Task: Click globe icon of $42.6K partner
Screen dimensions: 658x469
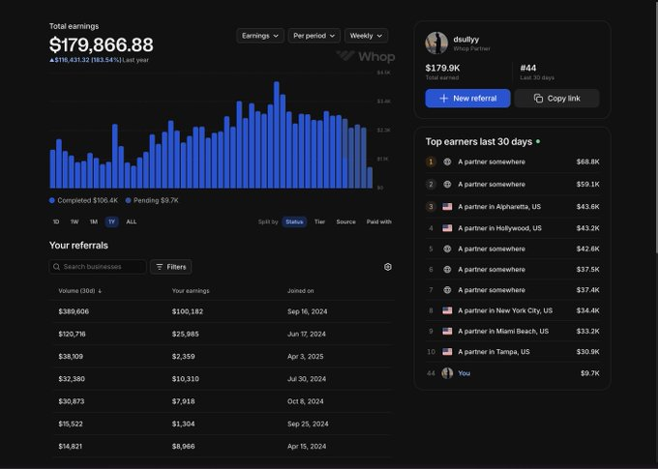Action: click(447, 249)
